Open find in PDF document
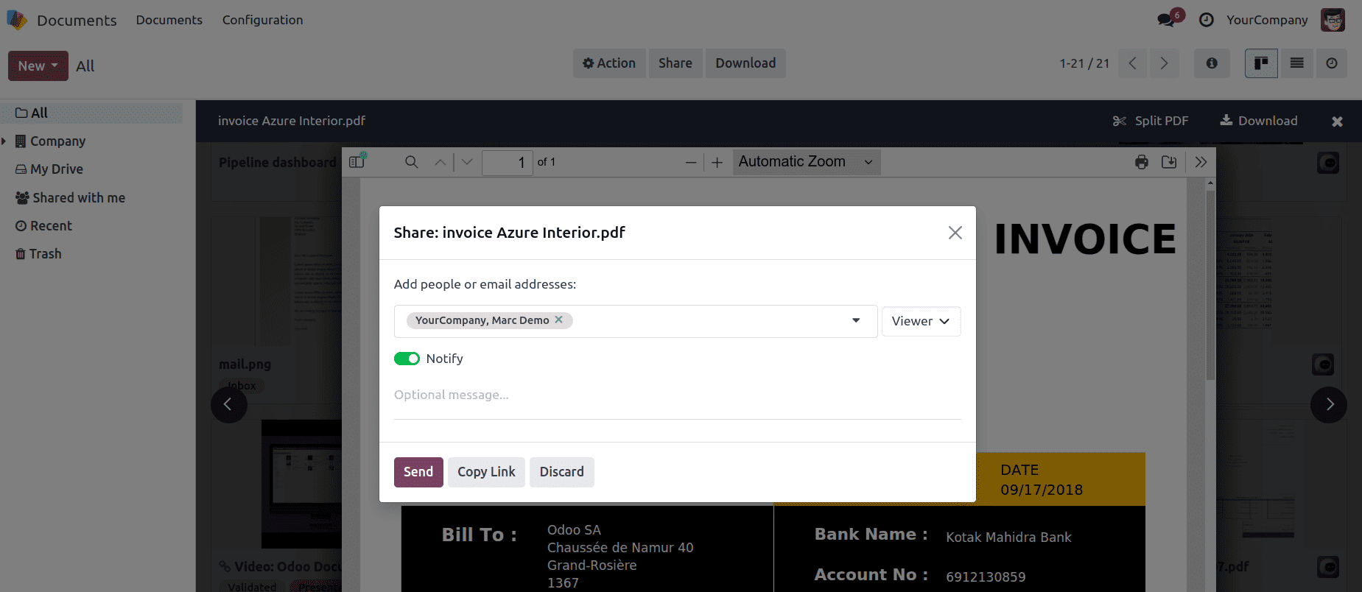The height and width of the screenshot is (592, 1362). click(x=412, y=162)
